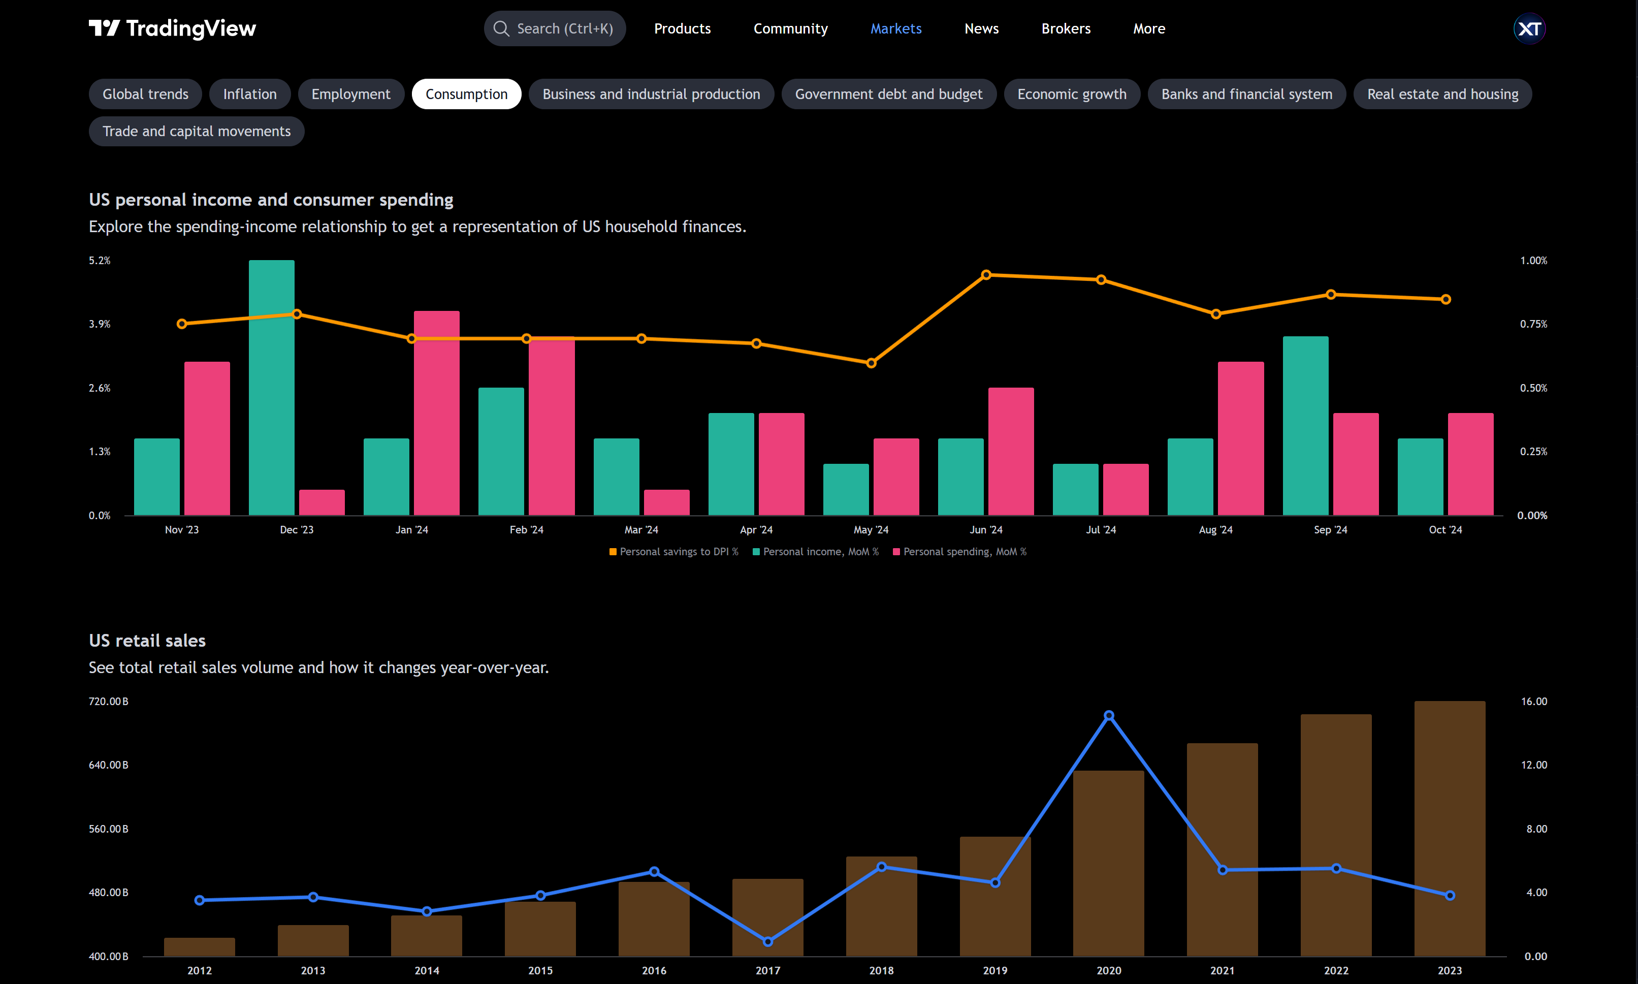Click the pink Personal spending legend swatch
Screen dimensions: 1638x984
[896, 552]
